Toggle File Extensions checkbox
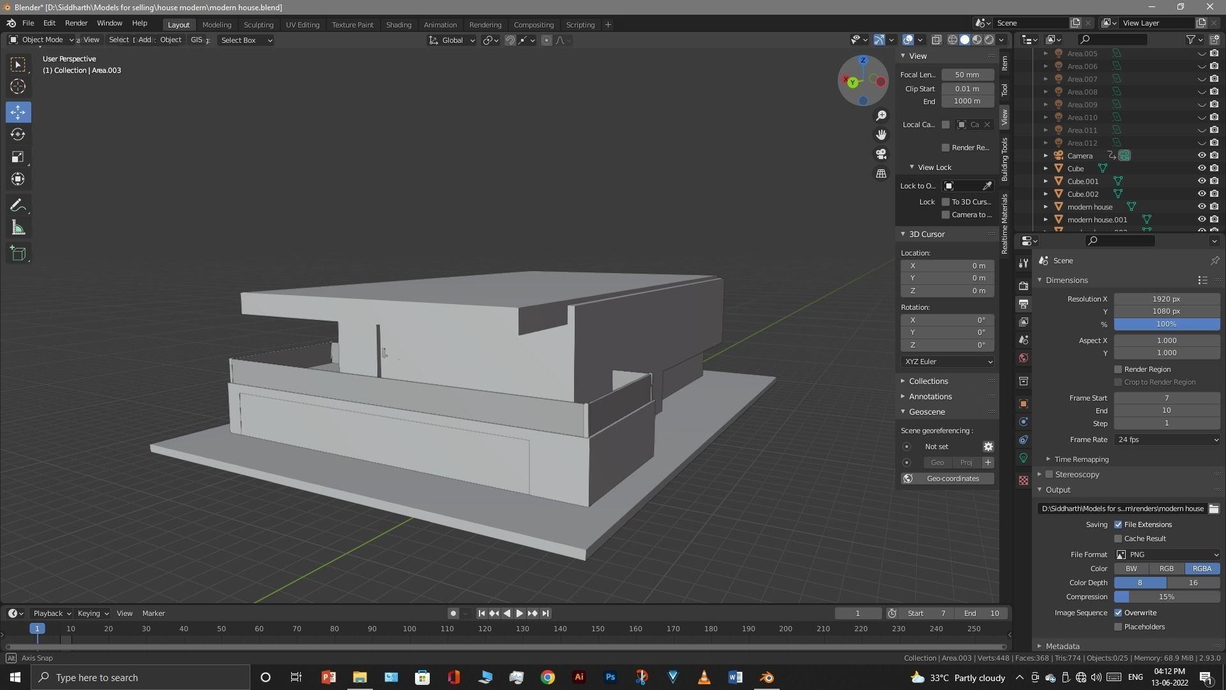This screenshot has height=690, width=1226. (1118, 525)
